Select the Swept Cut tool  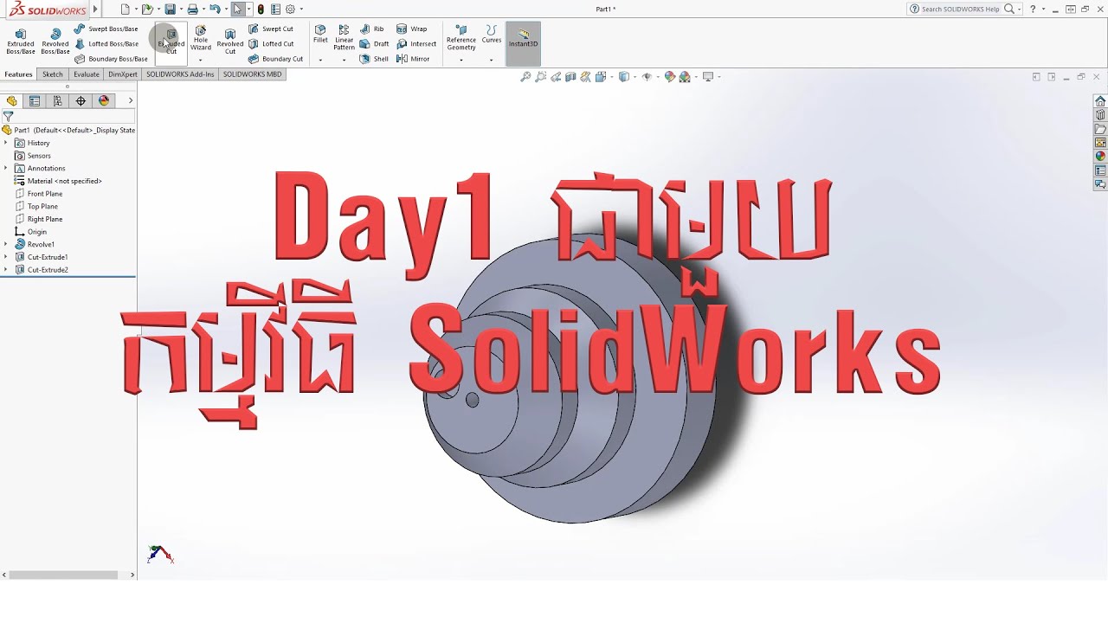[x=271, y=29]
